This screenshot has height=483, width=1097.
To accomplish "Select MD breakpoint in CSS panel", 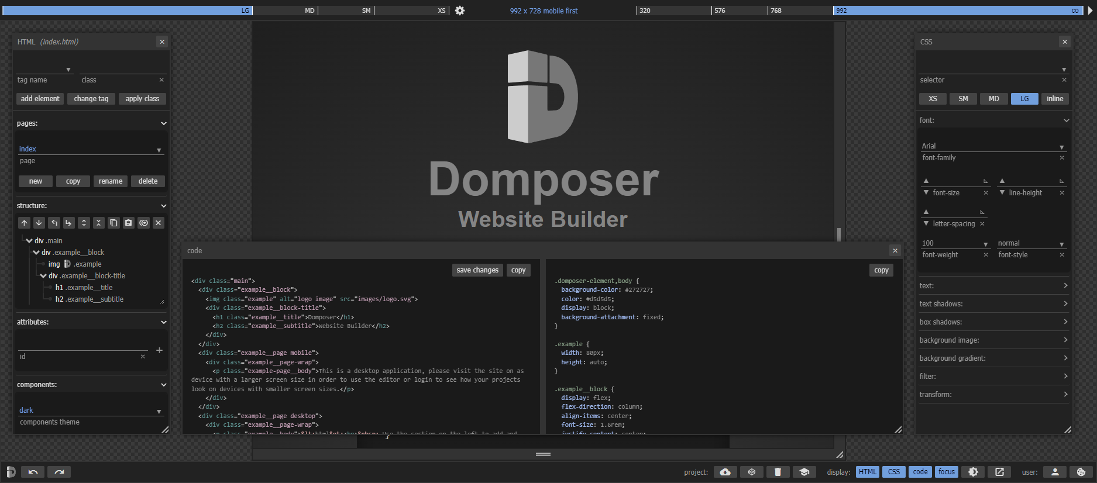I will (x=994, y=99).
